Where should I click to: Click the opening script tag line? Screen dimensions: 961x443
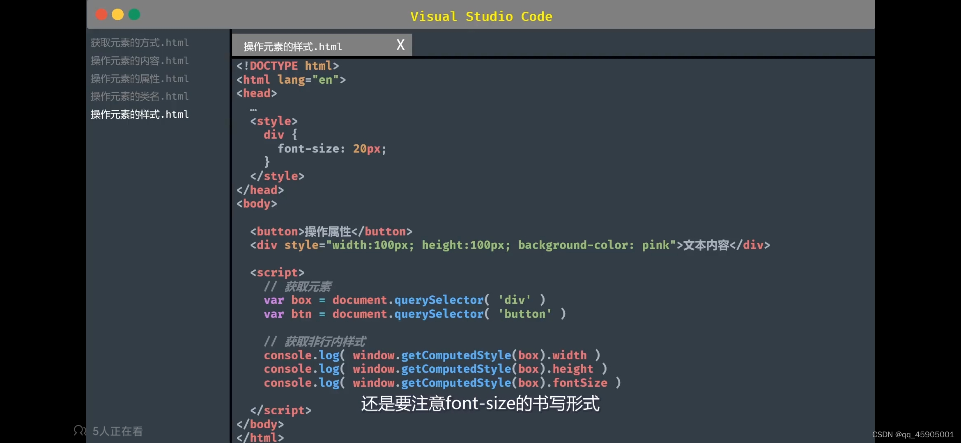(277, 273)
